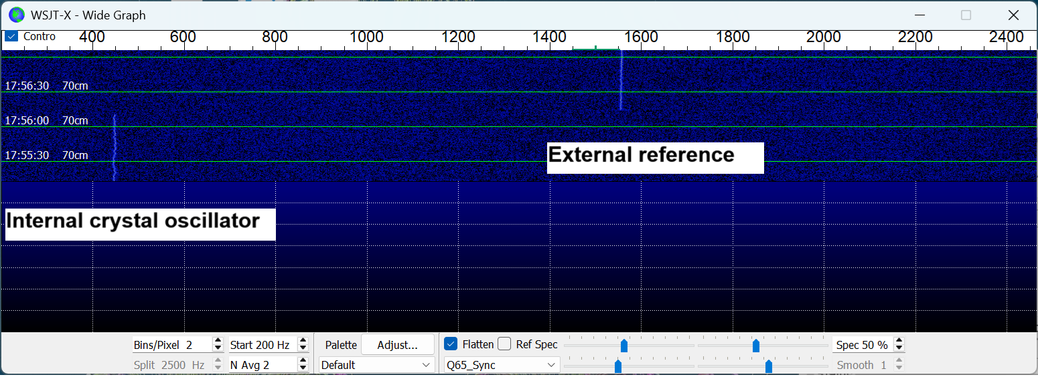Viewport: 1038px width, 377px height.
Task: Click inside the Spec 50 % field
Action: [x=863, y=345]
